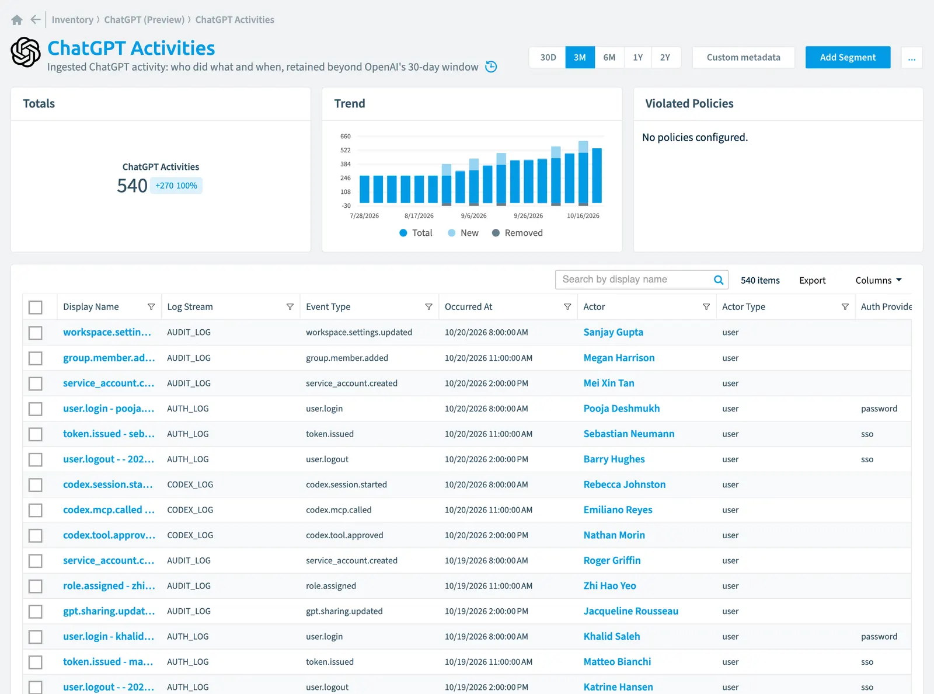Check the Pooja Deshmukh row checkbox
Screen dimensions: 934x694
click(x=36, y=409)
